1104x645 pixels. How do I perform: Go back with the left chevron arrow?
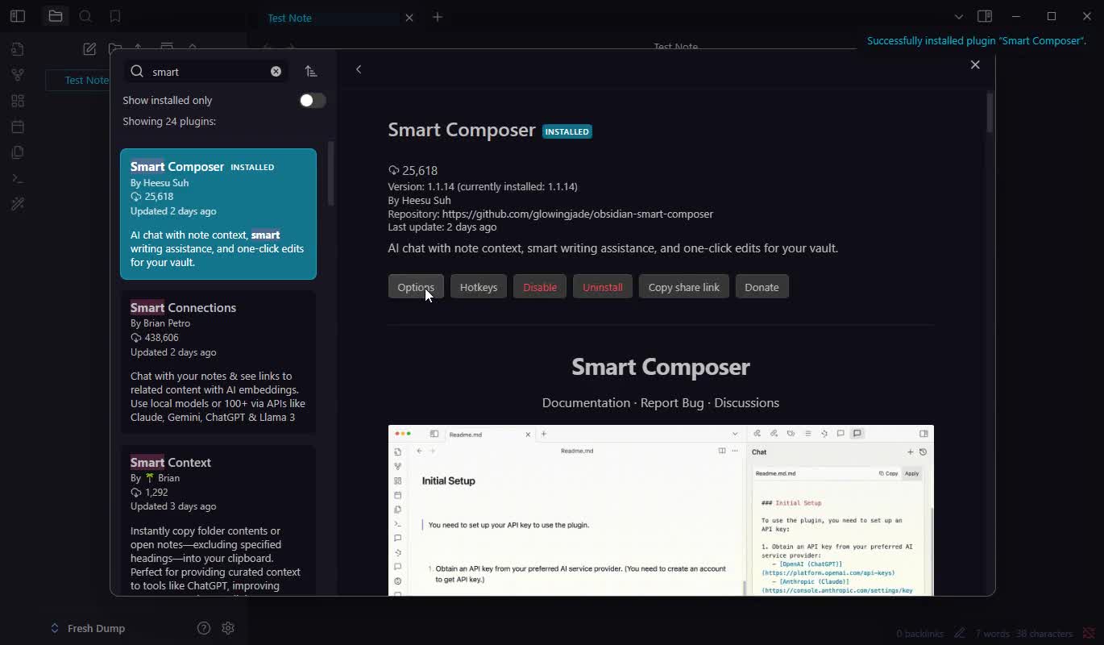(x=359, y=69)
